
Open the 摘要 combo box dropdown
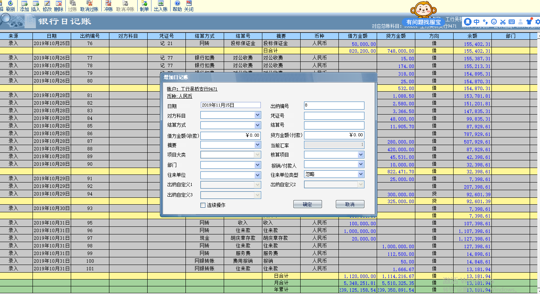257,145
